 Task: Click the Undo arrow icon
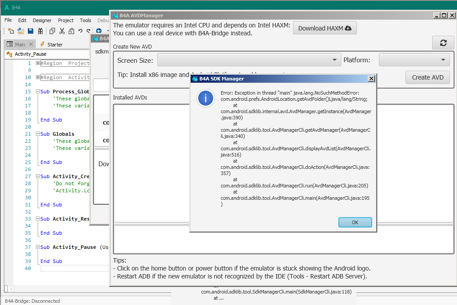(x=80, y=30)
